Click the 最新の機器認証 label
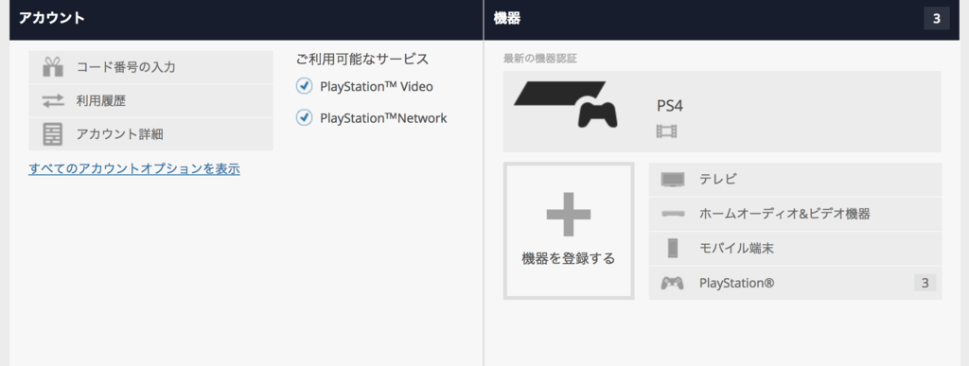Image resolution: width=969 pixels, height=366 pixels. (x=540, y=60)
